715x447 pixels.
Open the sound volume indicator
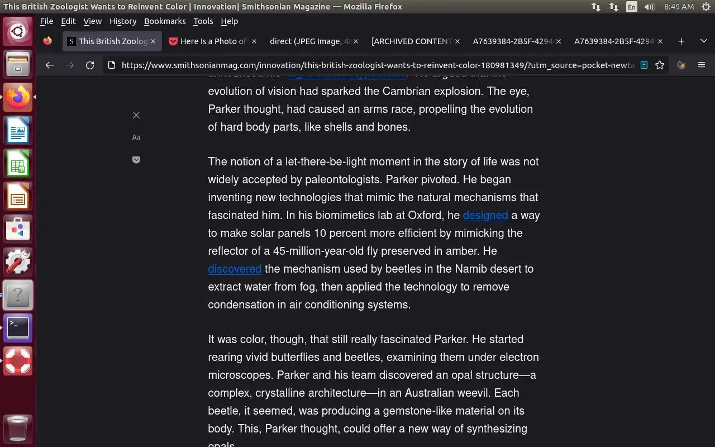pos(649,7)
